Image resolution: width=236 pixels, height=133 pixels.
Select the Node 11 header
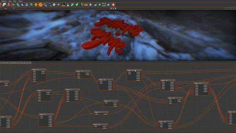coord(111,101)
